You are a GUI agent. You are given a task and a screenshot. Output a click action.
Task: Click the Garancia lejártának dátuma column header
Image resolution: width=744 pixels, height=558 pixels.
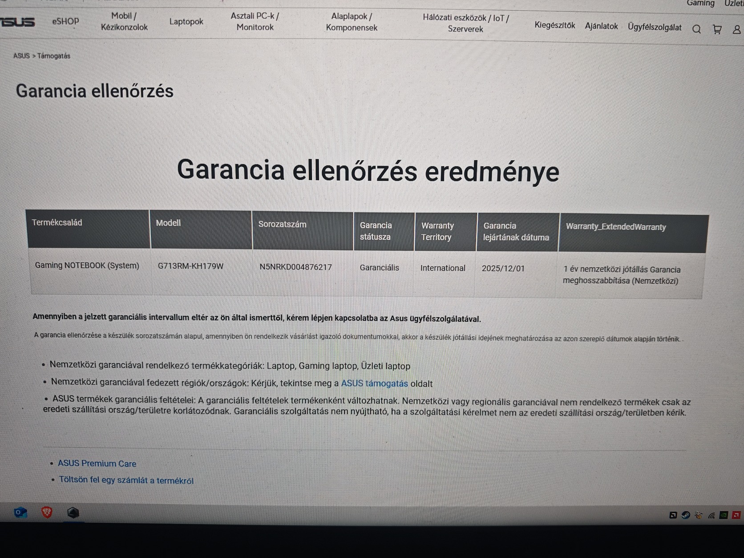[x=518, y=232]
